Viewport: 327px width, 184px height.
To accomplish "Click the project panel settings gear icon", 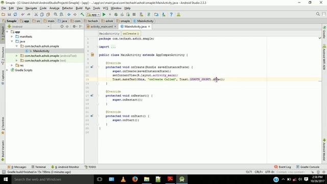I will (x=74, y=27).
